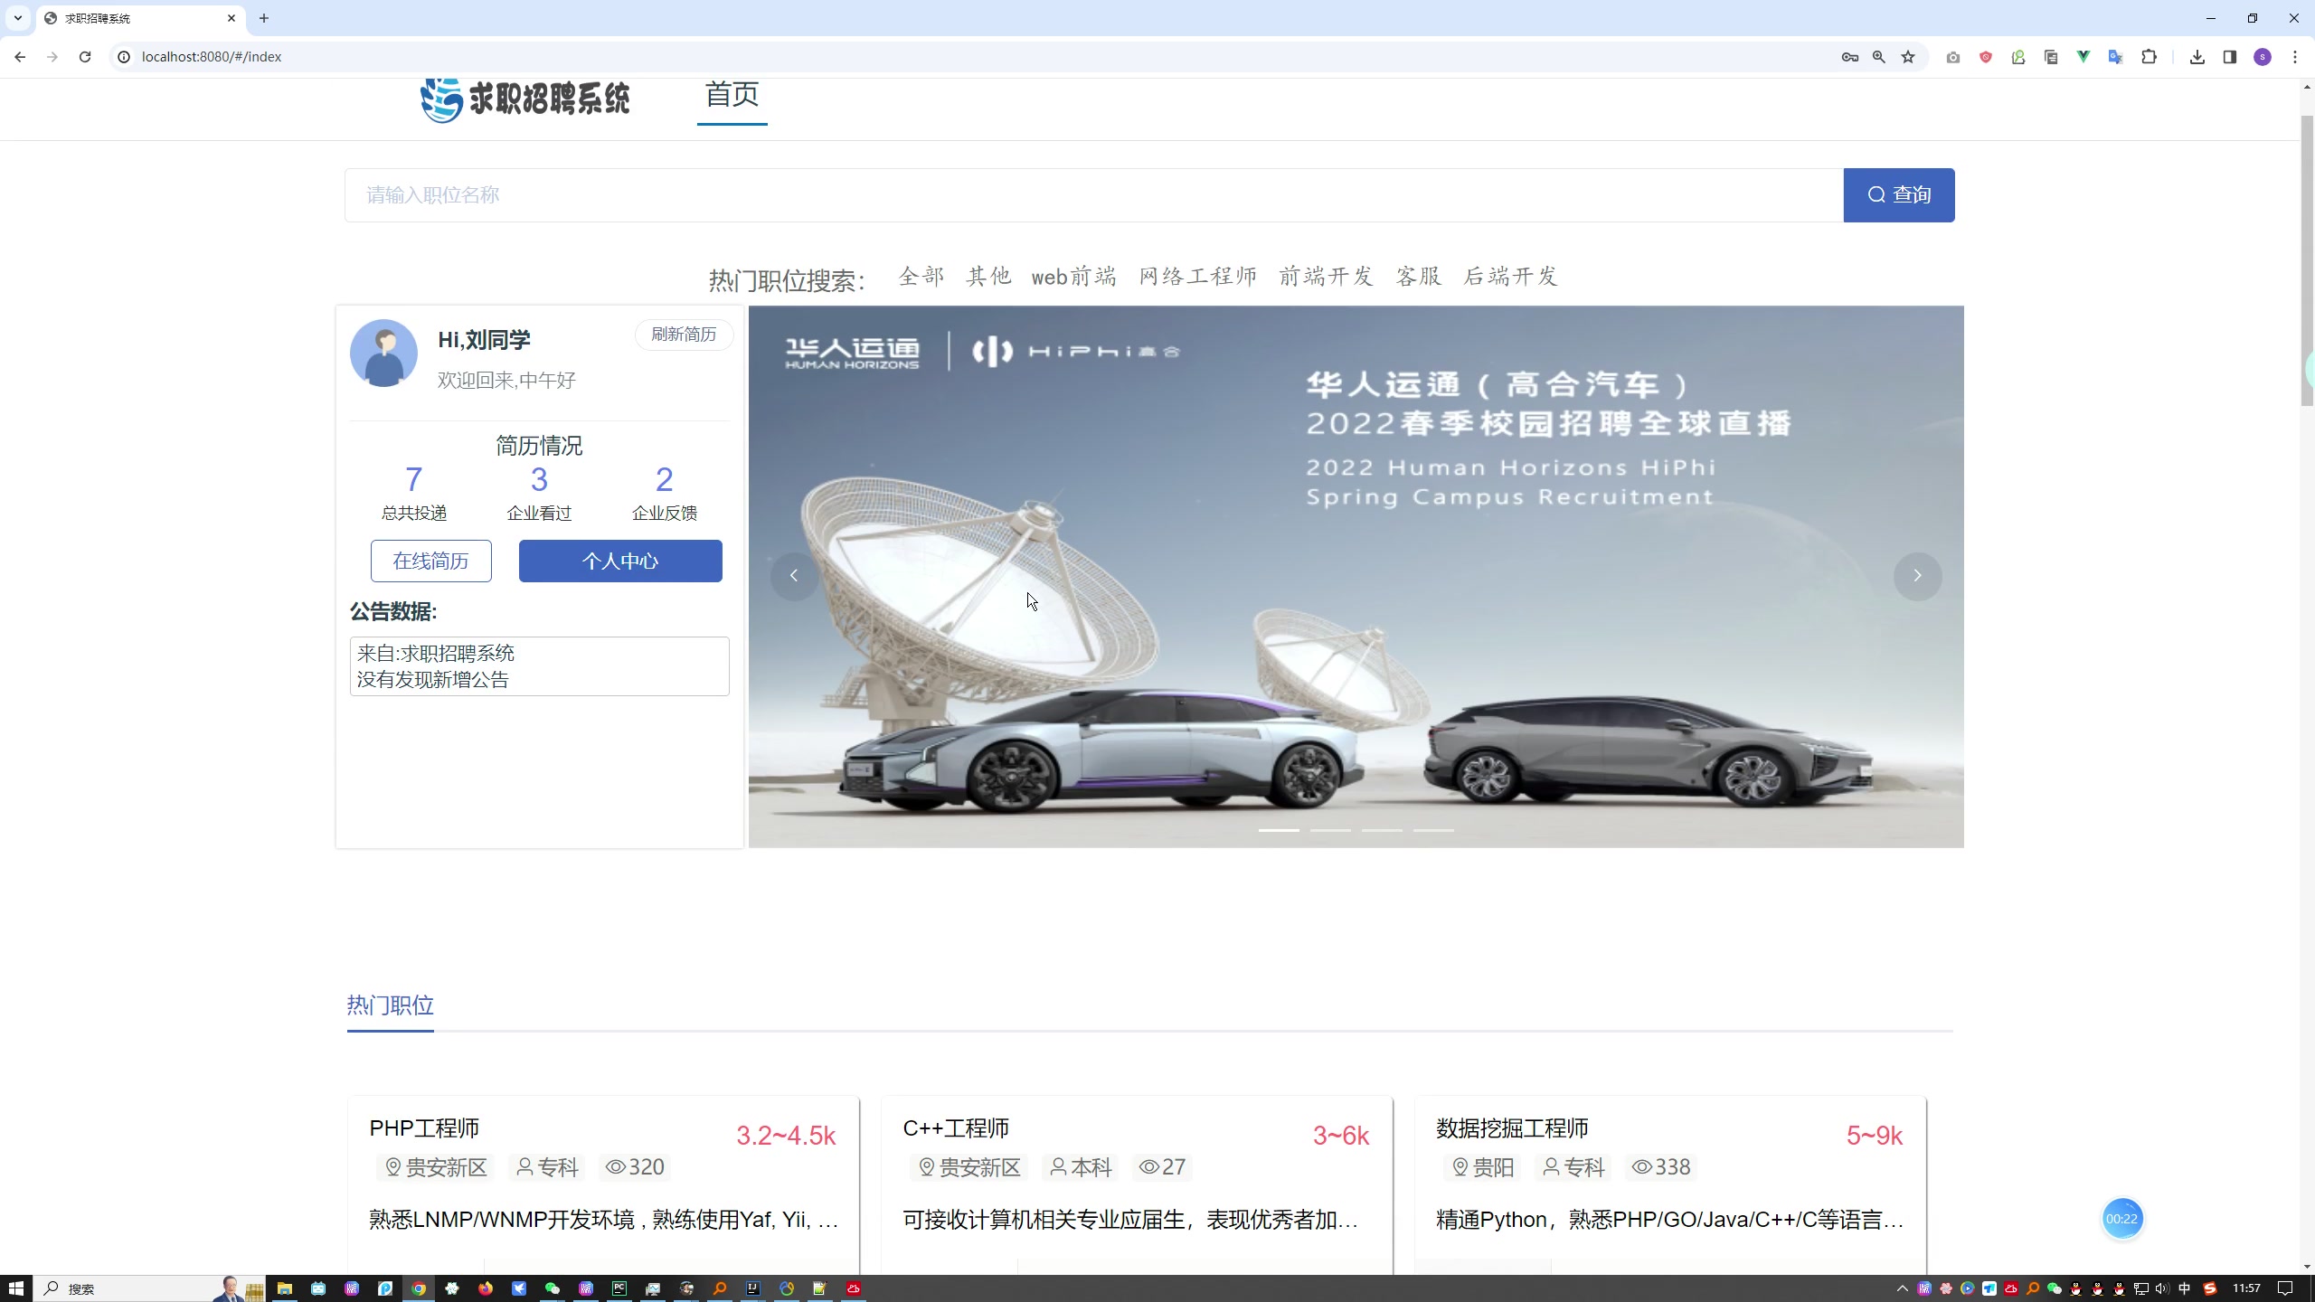Show next carousel banner slide
The width and height of the screenshot is (2315, 1302).
coord(1917,576)
